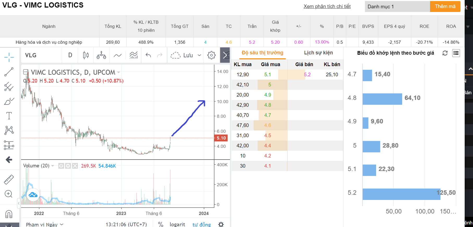Open the candlestick chart style menu
Image resolution: width=473 pixels, height=227 pixels.
86,55
